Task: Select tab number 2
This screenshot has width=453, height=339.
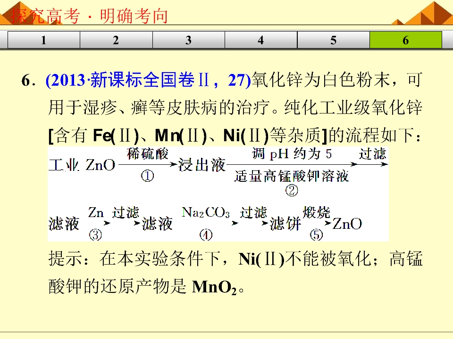Action: 116,40
